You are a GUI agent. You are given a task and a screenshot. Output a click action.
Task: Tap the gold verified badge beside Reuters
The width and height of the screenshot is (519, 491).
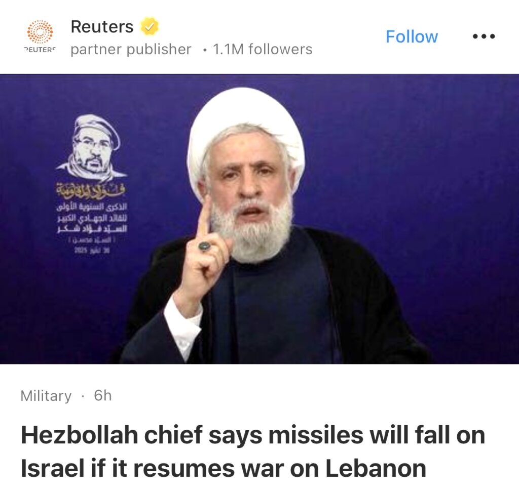pyautogui.click(x=150, y=26)
